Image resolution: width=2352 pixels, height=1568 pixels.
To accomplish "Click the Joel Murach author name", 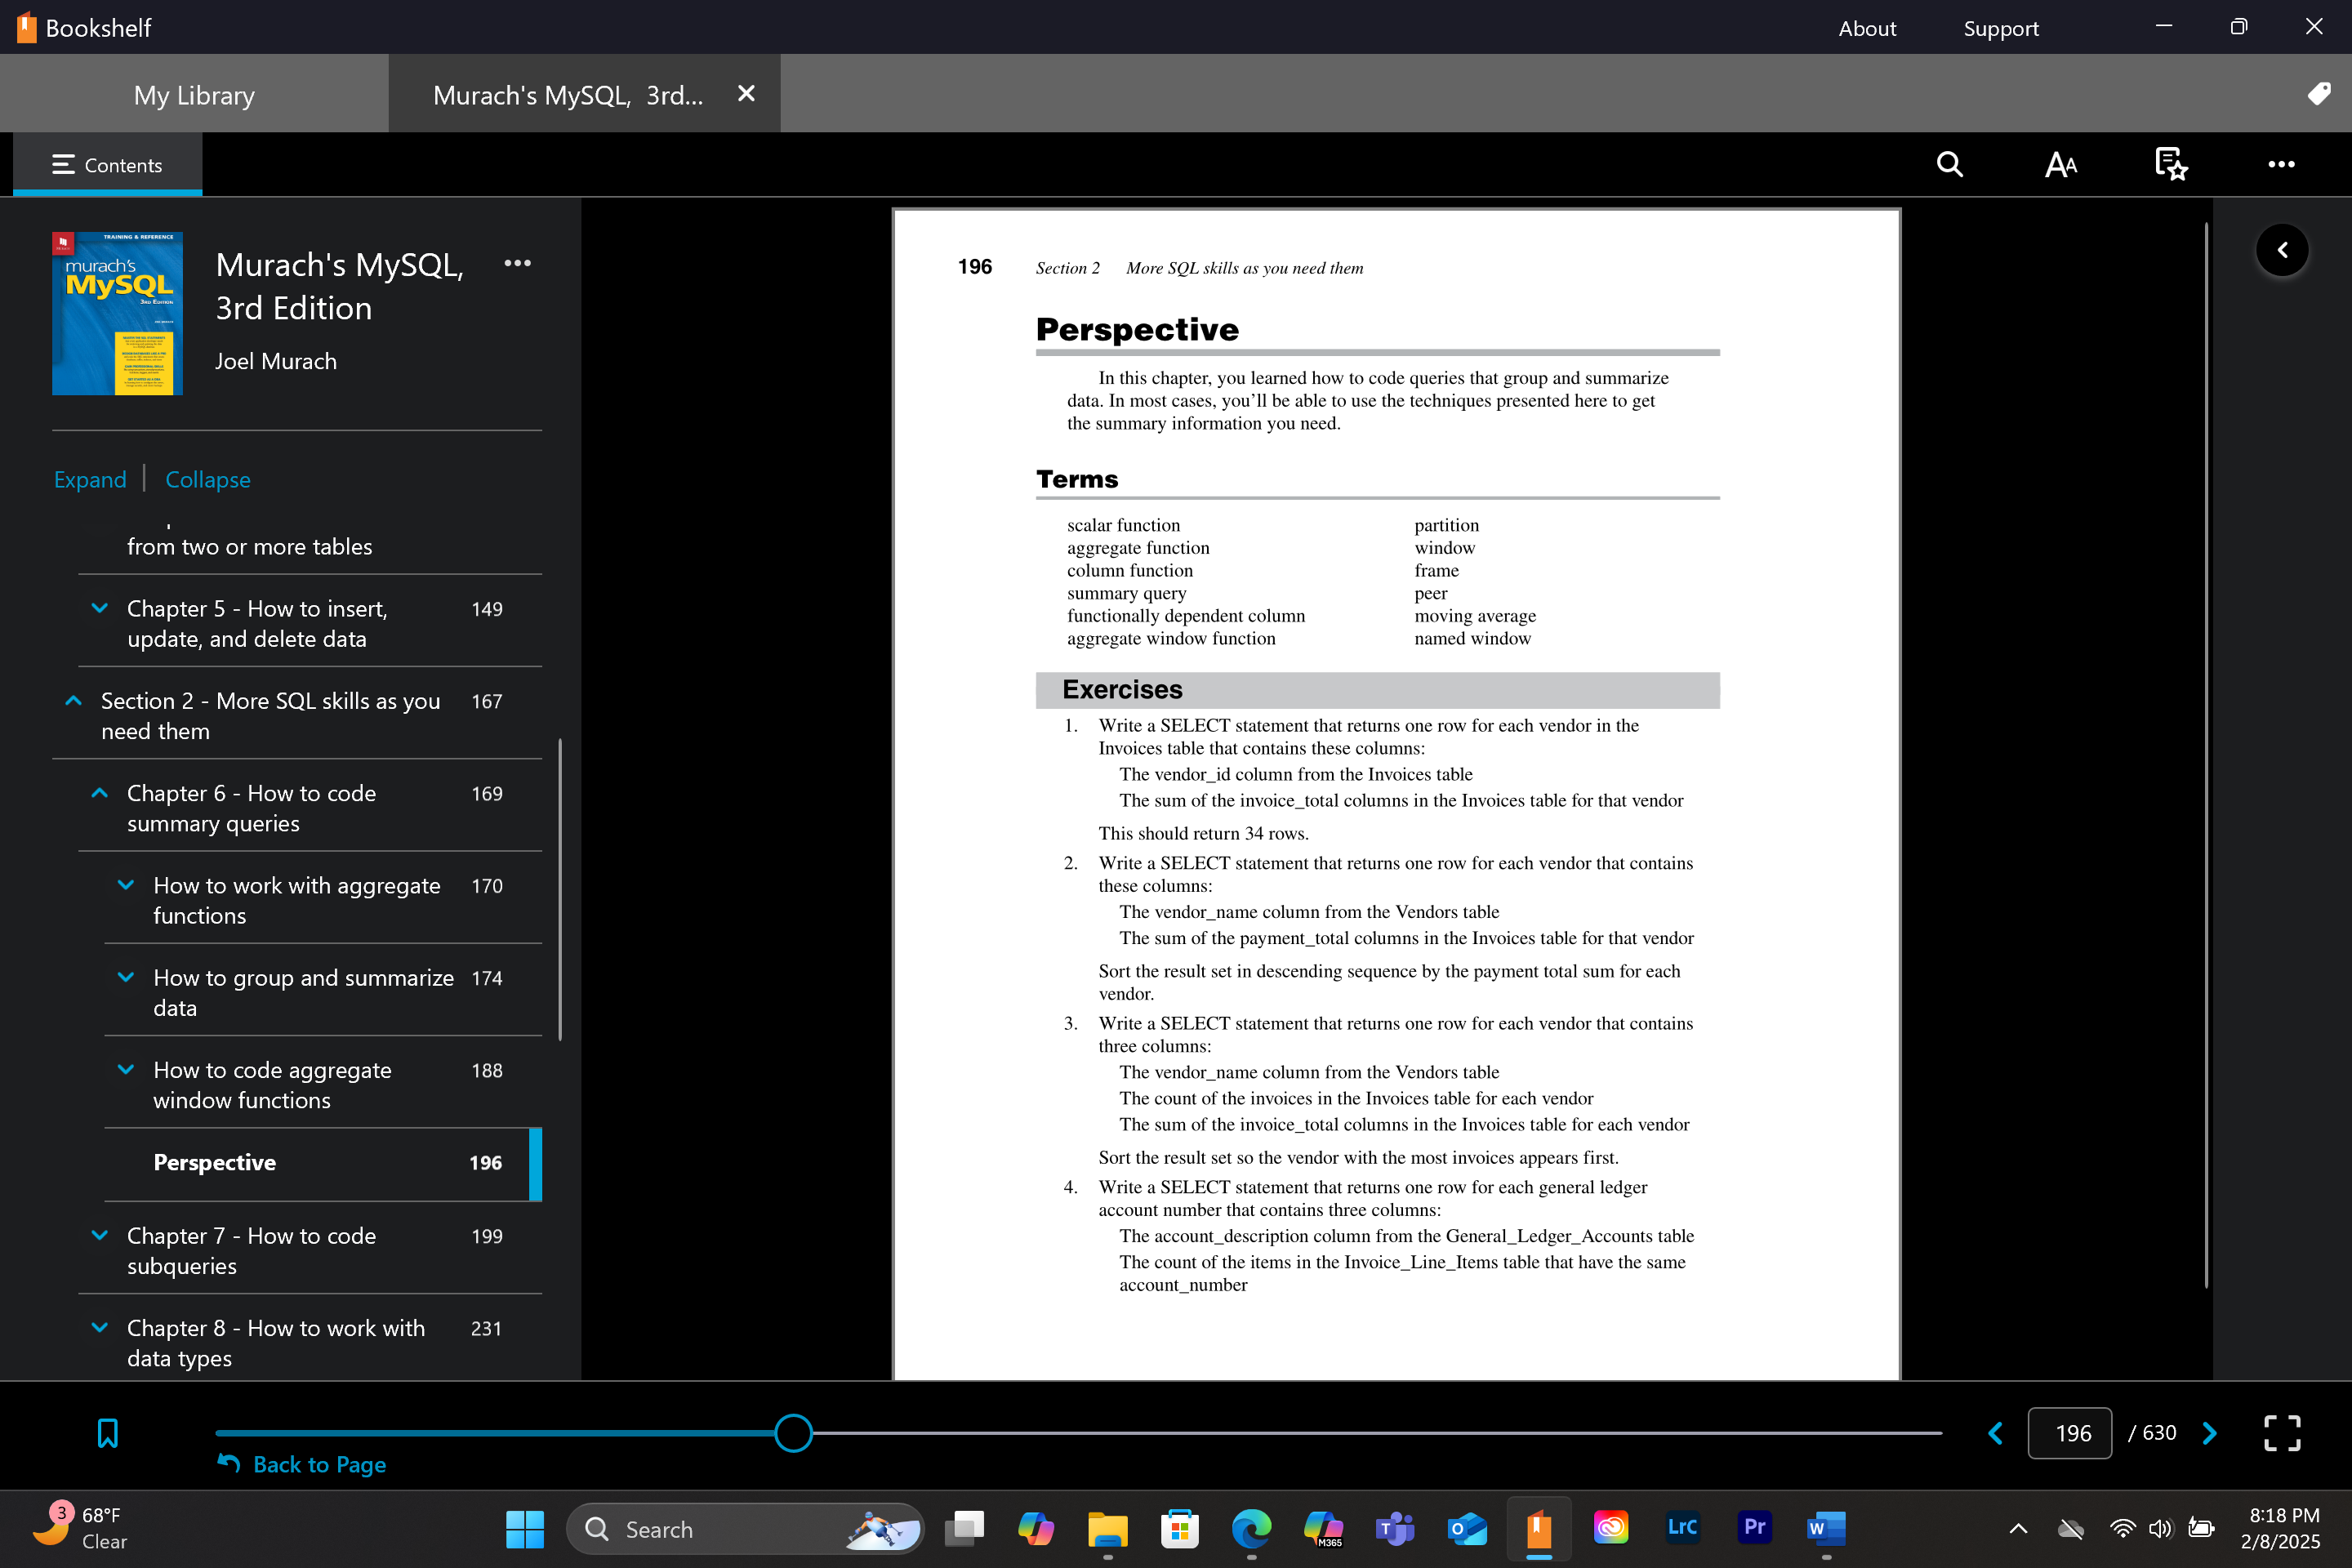I will pyautogui.click(x=276, y=361).
